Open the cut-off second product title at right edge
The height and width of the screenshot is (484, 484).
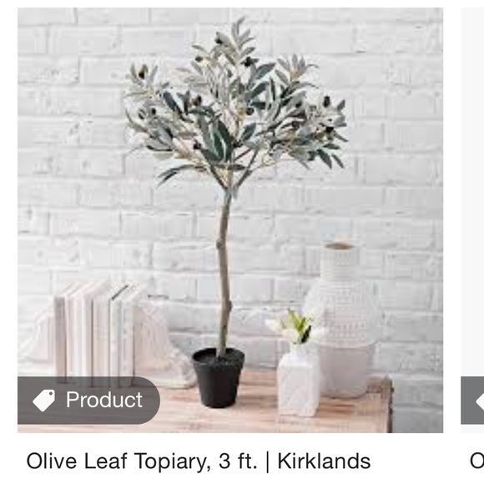(476, 461)
